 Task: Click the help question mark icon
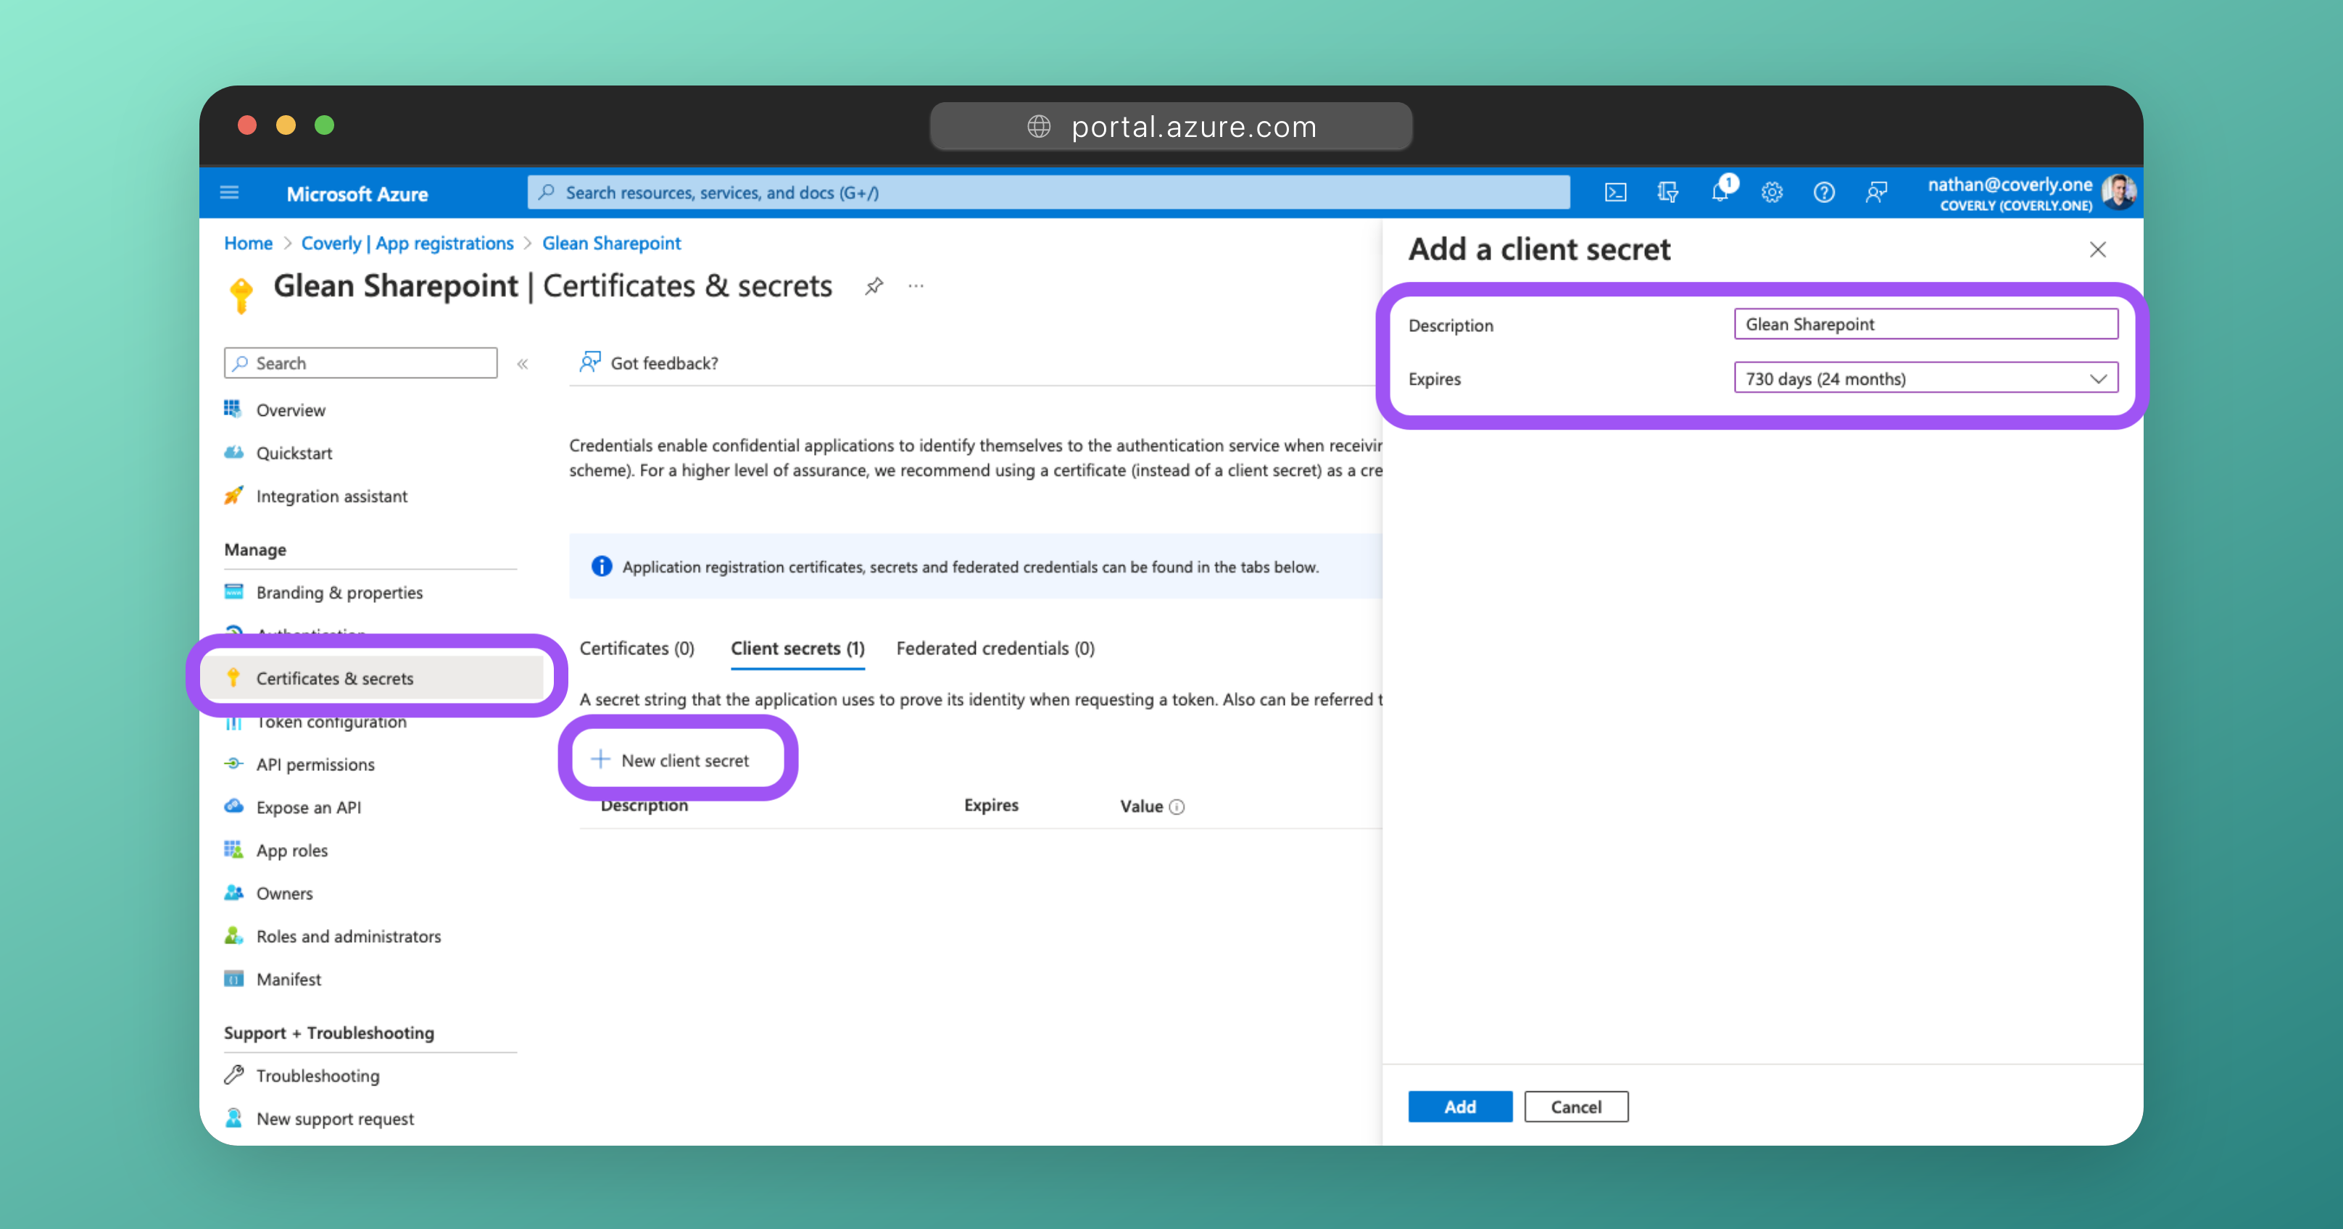(1824, 193)
